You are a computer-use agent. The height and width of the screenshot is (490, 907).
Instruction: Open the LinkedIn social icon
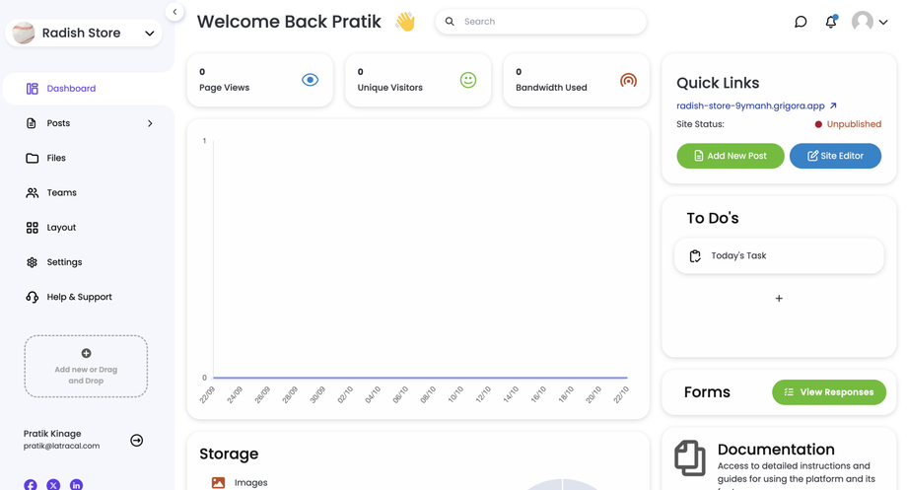[76, 485]
